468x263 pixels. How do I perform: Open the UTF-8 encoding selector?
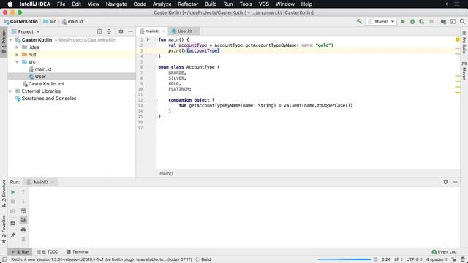pyautogui.click(x=415, y=259)
